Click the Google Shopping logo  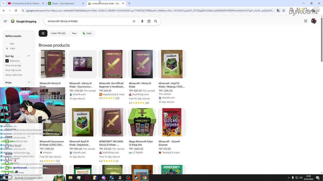(24, 21)
